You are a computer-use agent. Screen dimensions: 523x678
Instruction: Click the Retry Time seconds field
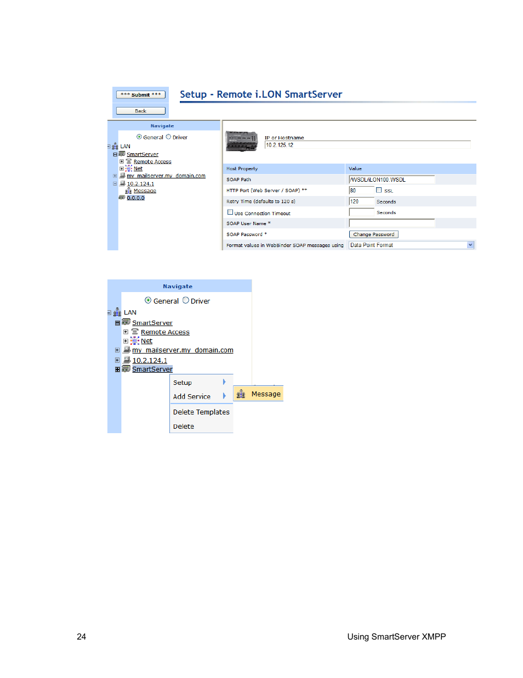(361, 201)
